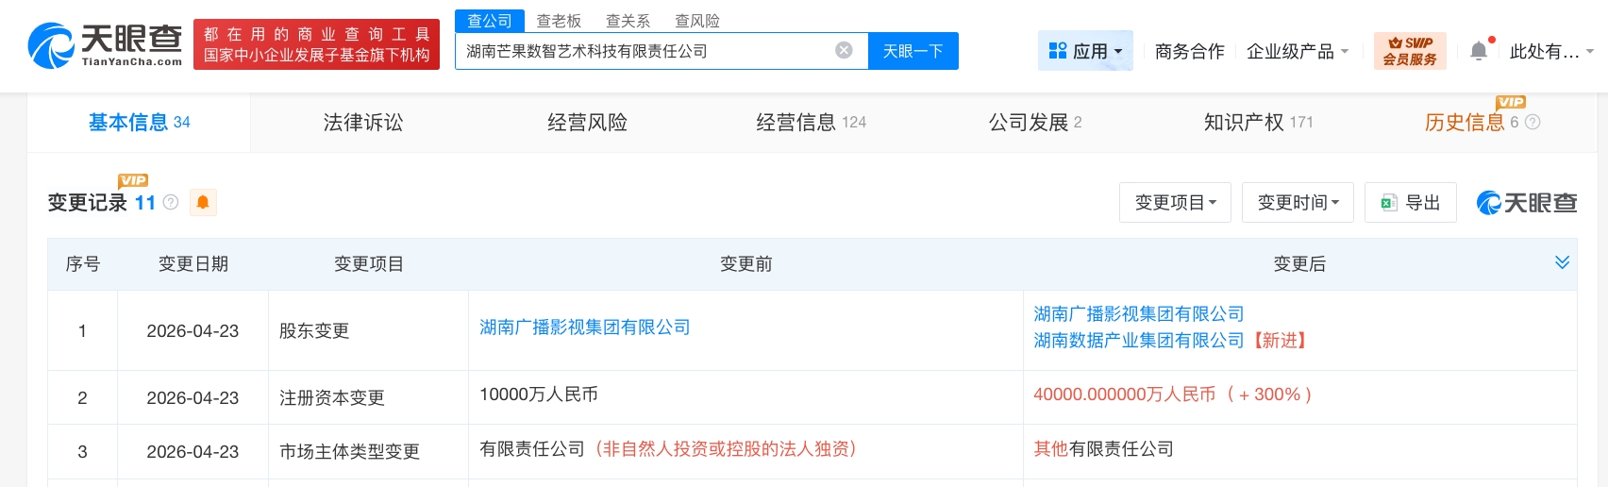This screenshot has height=487, width=1608.
Task: Click help icon beside 历史信息 tab
Action: point(1533,122)
